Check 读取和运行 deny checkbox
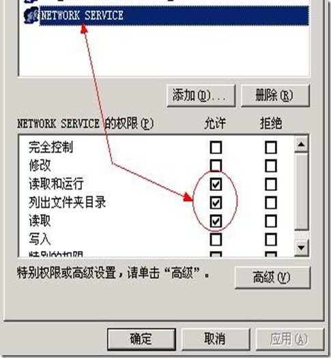The image size is (331, 358). click(271, 184)
